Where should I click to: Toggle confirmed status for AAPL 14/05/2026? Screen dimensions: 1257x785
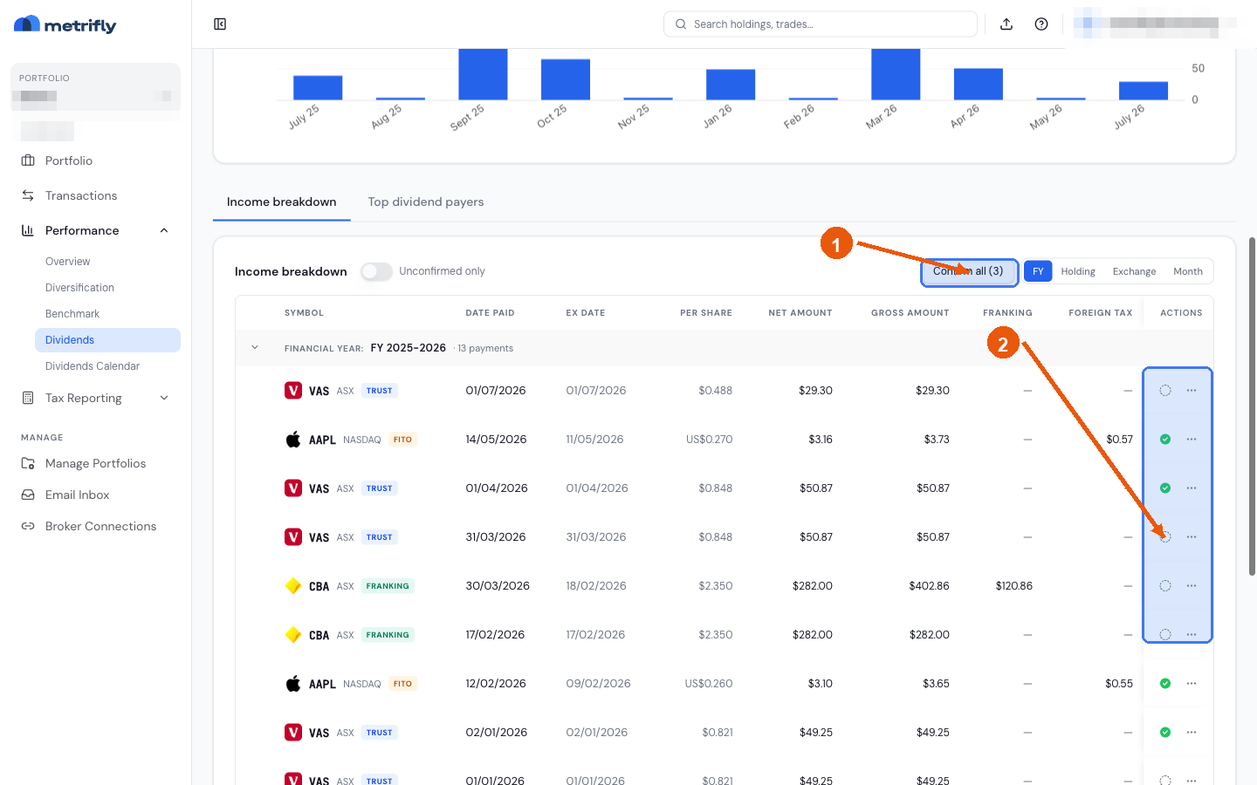pyautogui.click(x=1165, y=440)
